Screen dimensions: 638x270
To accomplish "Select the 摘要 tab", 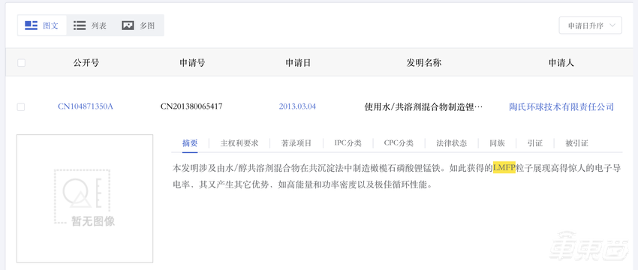I will 190,143.
